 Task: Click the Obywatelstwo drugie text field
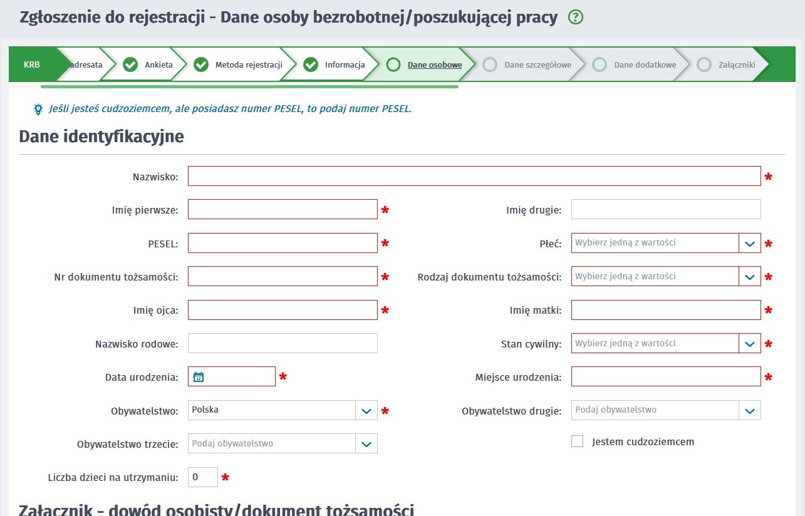(x=655, y=410)
